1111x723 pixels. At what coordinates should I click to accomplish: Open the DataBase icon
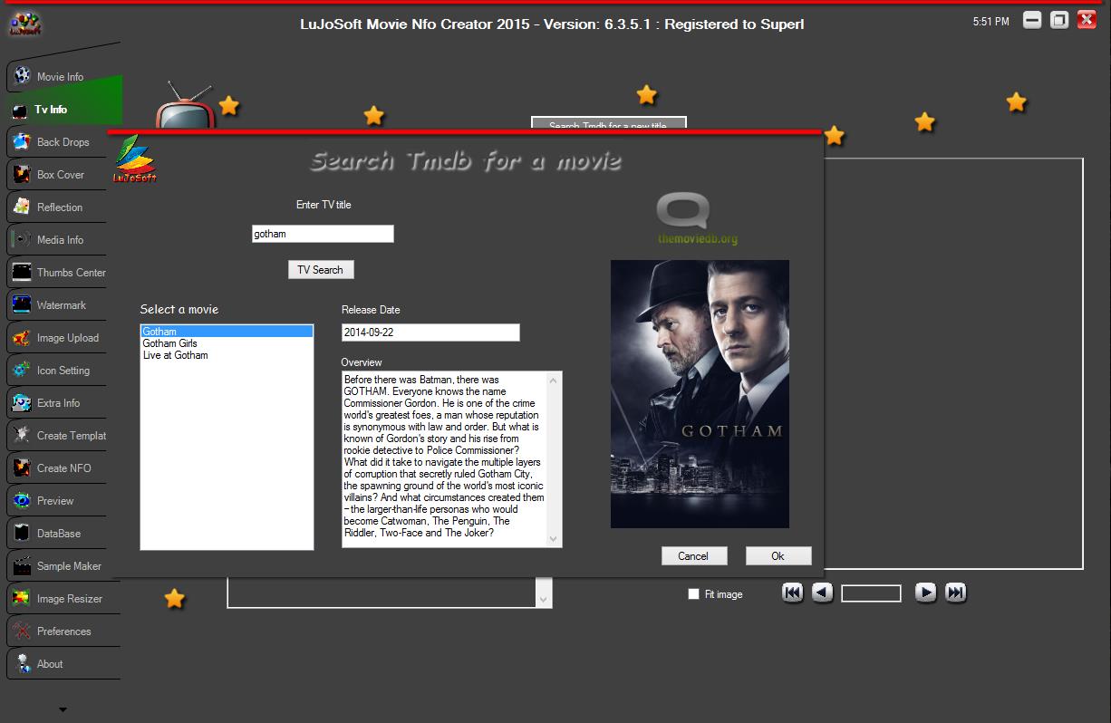tap(22, 533)
